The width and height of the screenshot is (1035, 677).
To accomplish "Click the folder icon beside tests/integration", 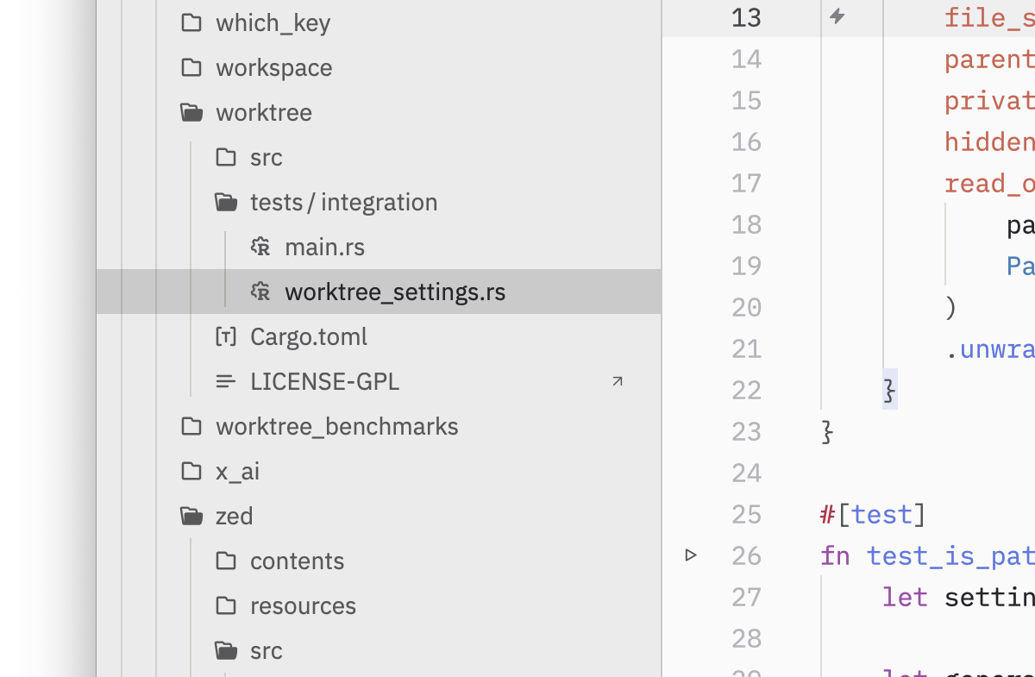I will 225,200.
